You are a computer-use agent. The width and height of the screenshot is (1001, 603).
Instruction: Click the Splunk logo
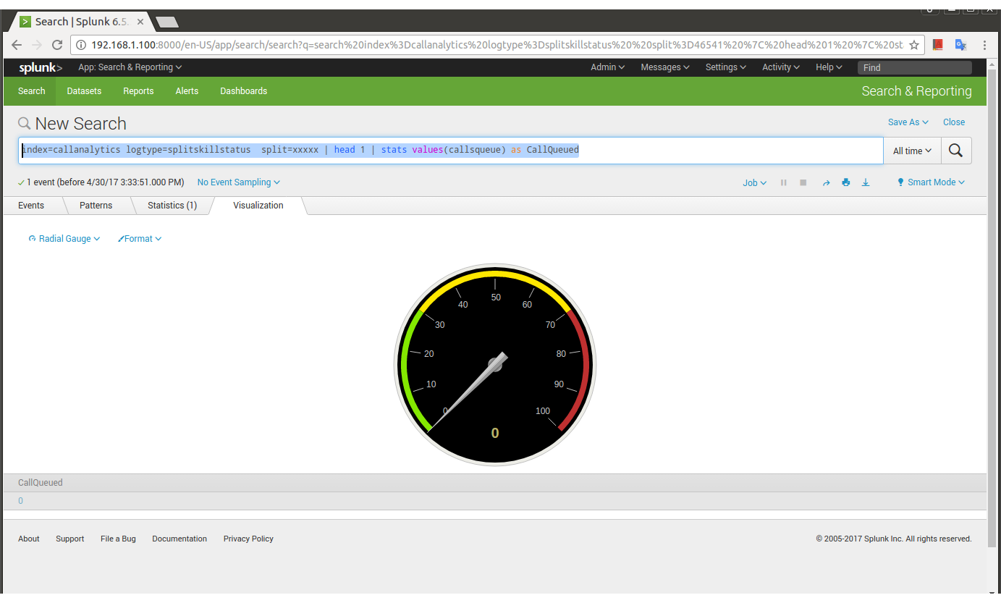tap(41, 67)
